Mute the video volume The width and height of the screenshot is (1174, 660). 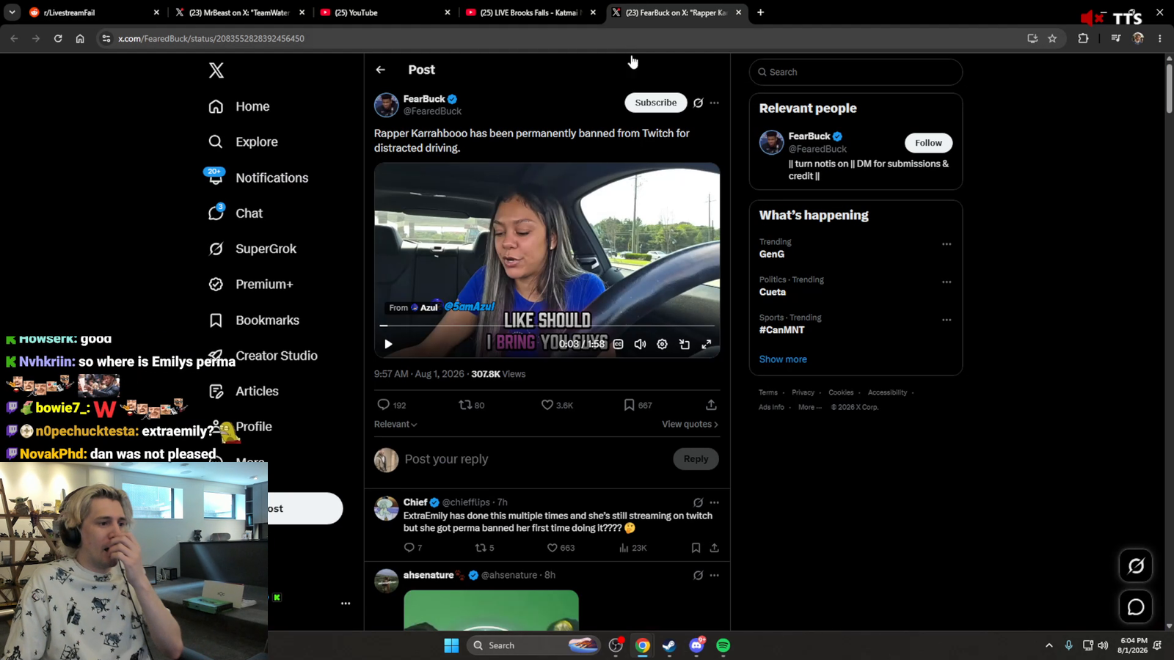coord(640,344)
